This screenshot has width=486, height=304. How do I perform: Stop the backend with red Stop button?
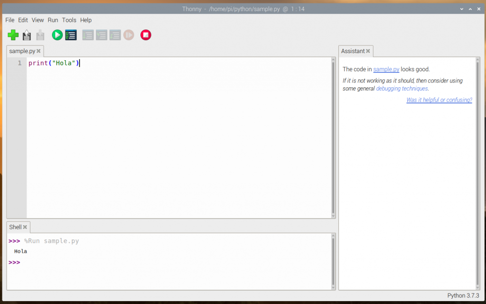pos(146,35)
